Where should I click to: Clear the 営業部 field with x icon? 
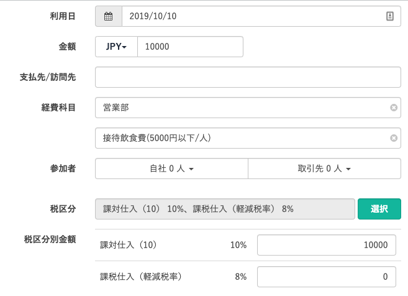pyautogui.click(x=393, y=108)
